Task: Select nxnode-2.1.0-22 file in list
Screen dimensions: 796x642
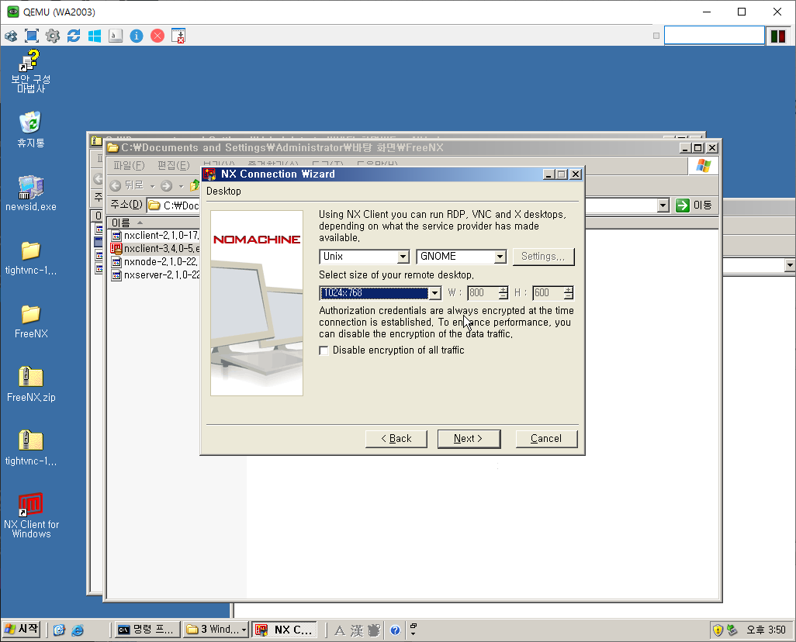Action: (x=155, y=262)
